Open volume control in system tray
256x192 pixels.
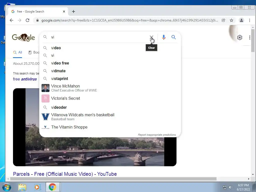pyautogui.click(x=231, y=187)
